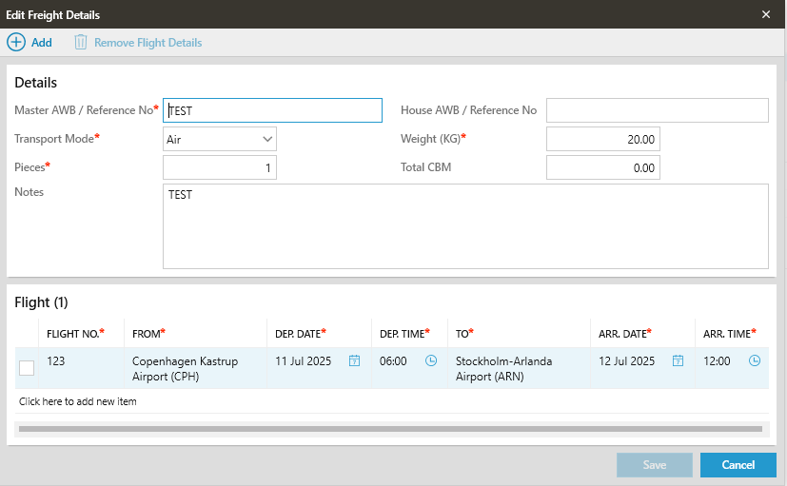The image size is (787, 486).
Task: Focus the Master AWB / Reference No field
Action: [x=272, y=110]
